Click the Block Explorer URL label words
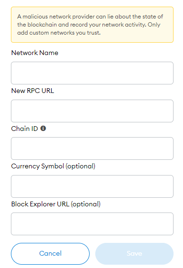The height and width of the screenshot is (268, 183). (40, 204)
